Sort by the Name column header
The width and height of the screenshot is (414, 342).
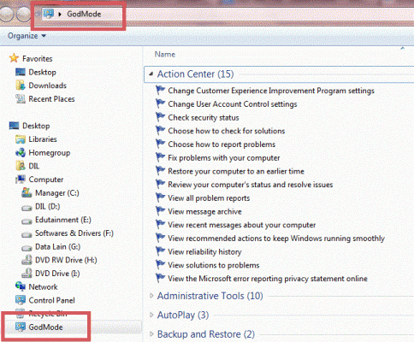click(x=165, y=55)
